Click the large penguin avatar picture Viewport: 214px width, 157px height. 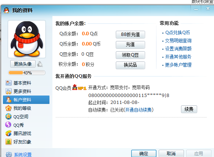27,39
